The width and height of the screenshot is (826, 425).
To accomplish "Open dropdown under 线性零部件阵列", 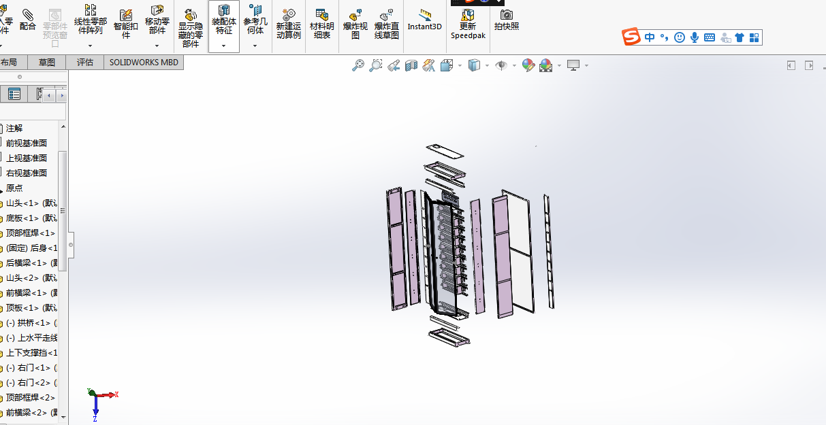I will pos(90,46).
